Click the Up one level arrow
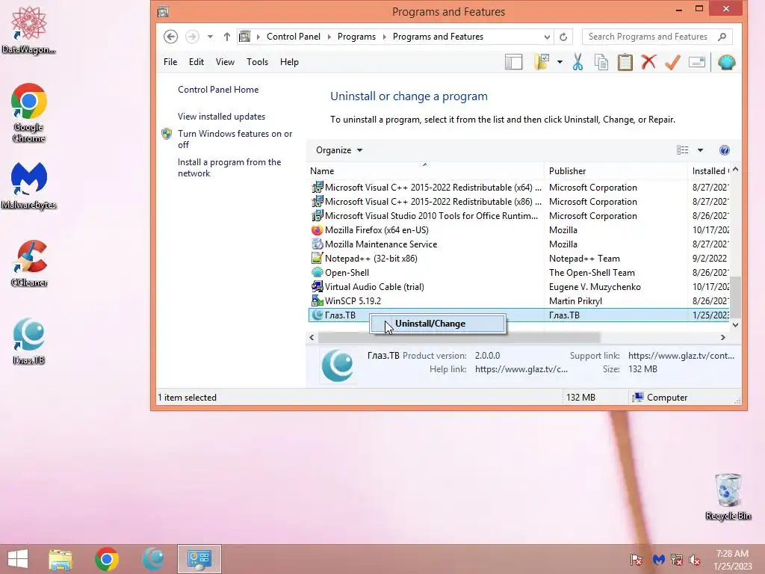 click(x=227, y=37)
